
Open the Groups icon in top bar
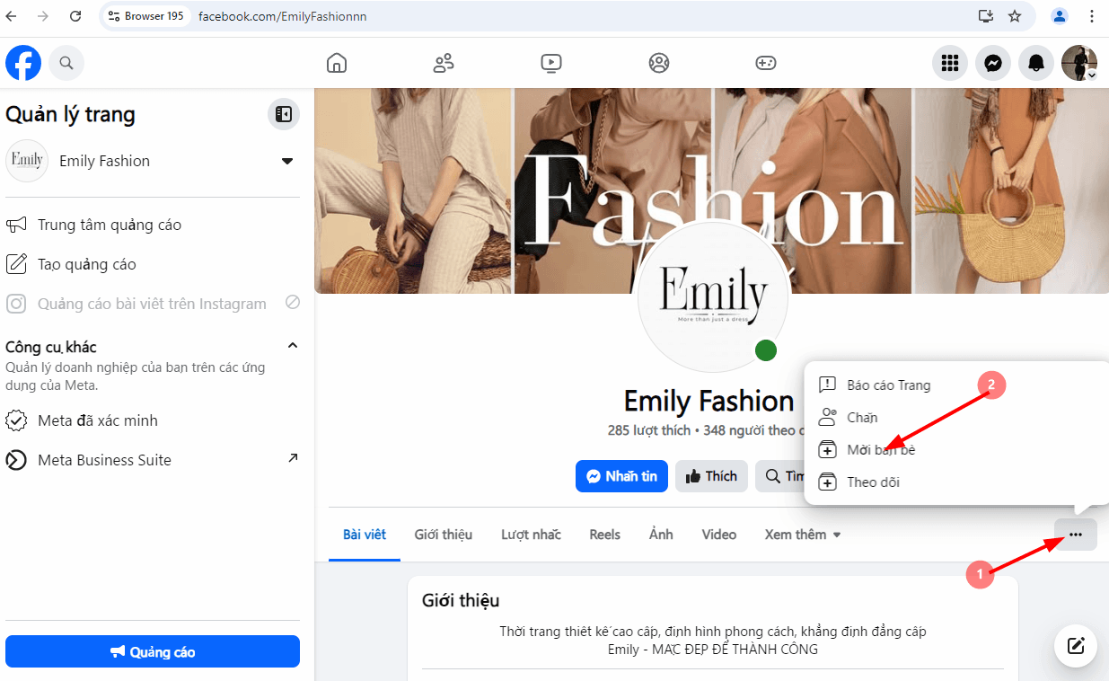pyautogui.click(x=659, y=63)
